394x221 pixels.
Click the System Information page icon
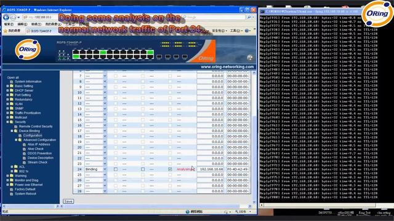(11, 82)
